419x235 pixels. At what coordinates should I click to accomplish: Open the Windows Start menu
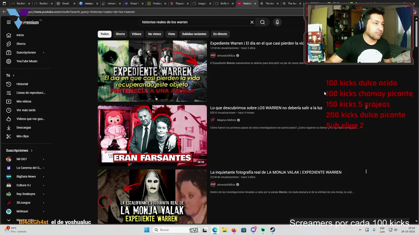pyautogui.click(x=147, y=230)
